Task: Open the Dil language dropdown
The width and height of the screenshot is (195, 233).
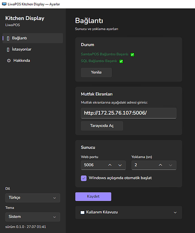Action: [x=33, y=198]
